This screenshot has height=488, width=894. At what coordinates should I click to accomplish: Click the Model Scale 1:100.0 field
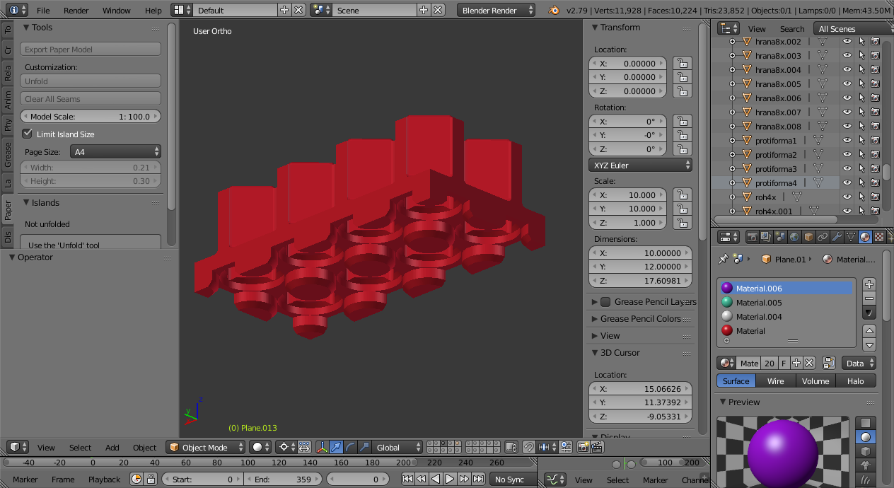91,116
